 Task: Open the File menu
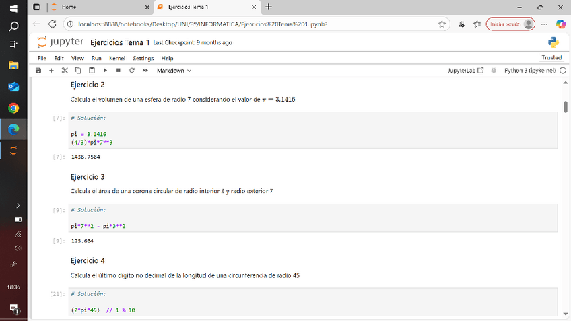(x=42, y=59)
